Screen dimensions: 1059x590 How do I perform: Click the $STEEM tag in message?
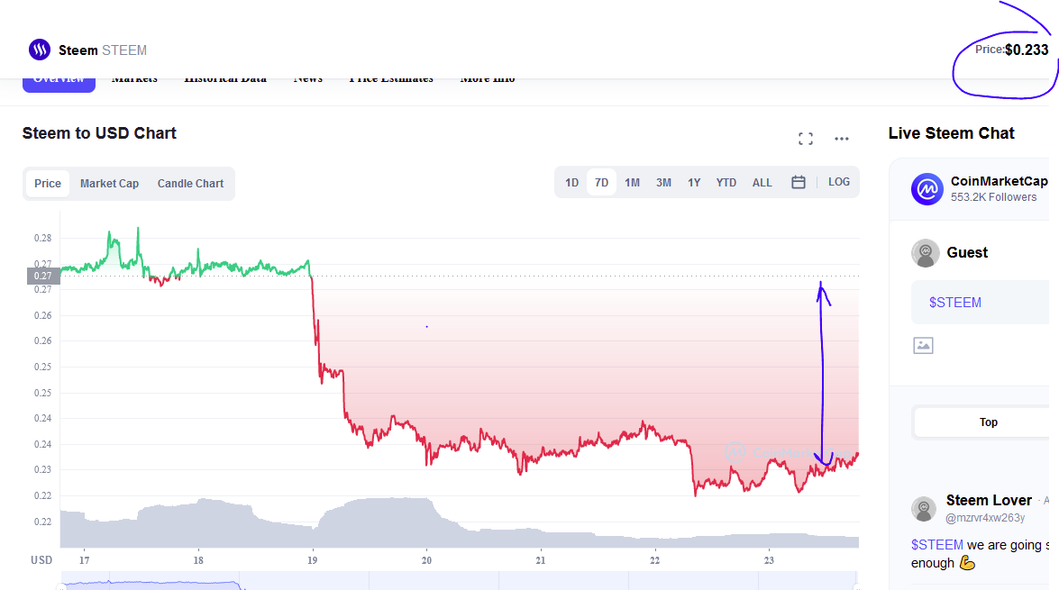coord(936,545)
